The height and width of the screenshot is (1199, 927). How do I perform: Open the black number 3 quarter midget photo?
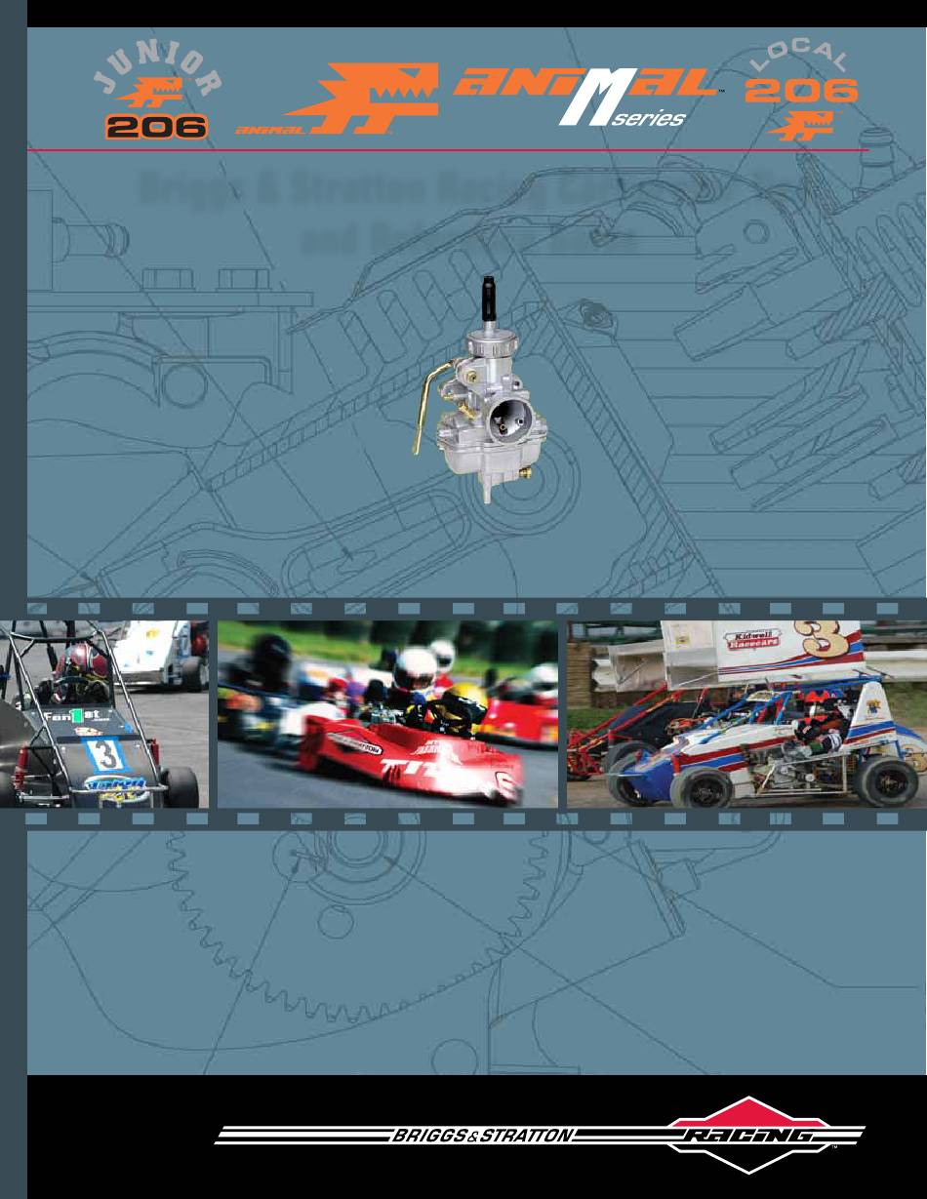104,714
